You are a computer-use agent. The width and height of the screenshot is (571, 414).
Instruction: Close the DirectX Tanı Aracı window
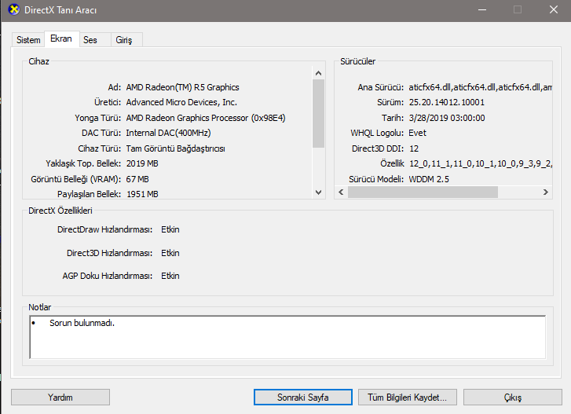(554, 10)
